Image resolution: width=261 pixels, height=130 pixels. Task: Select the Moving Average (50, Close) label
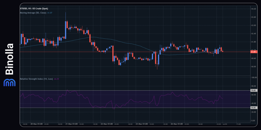pyautogui.click(x=33, y=12)
